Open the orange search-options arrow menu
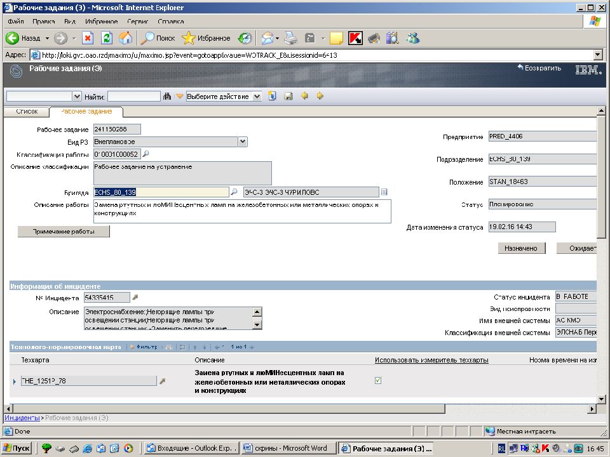This screenshot has width=610, height=457. coord(179,96)
